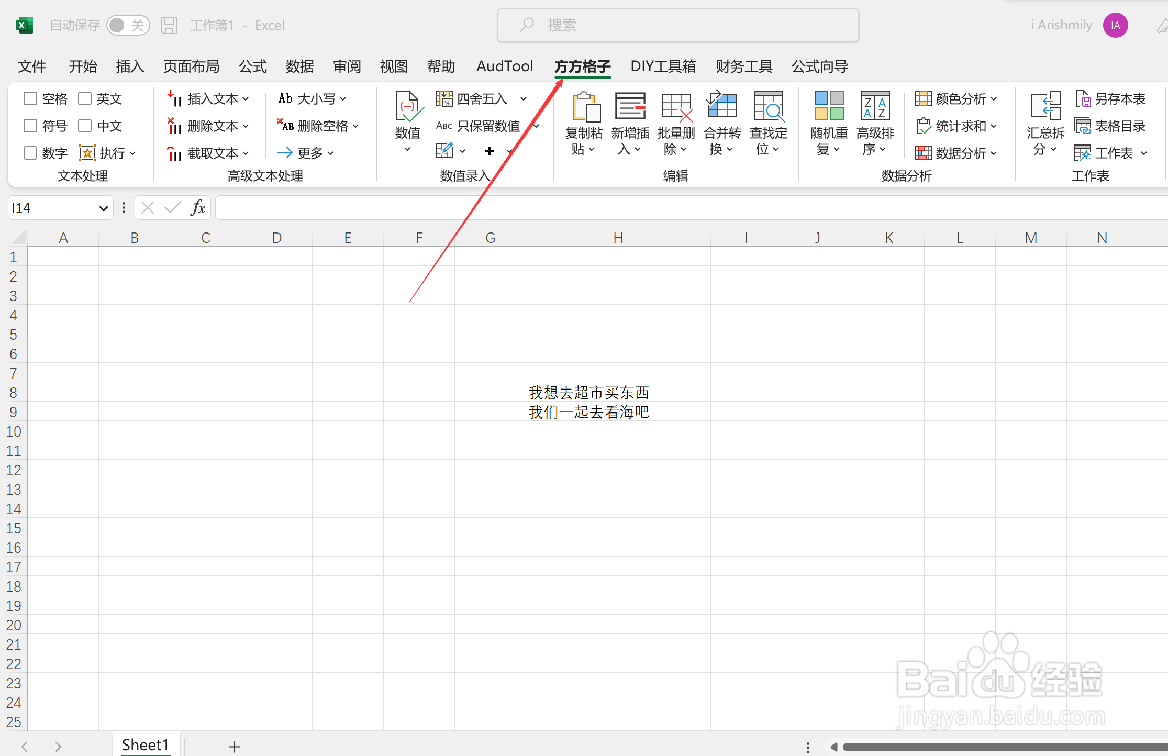Click the save disk icon in title bar
The height and width of the screenshot is (756, 1168).
click(169, 25)
